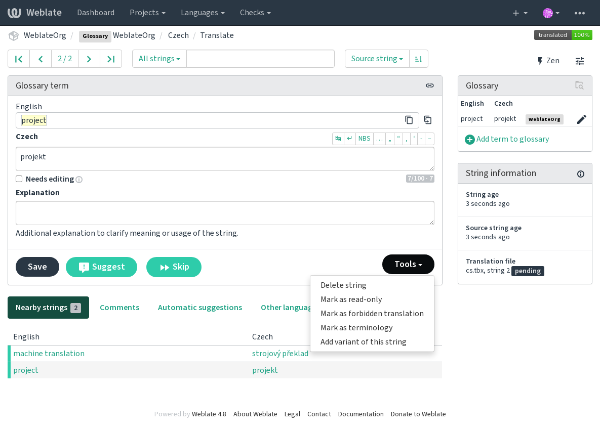
Task: Edit the project glossary term
Action: (x=581, y=119)
